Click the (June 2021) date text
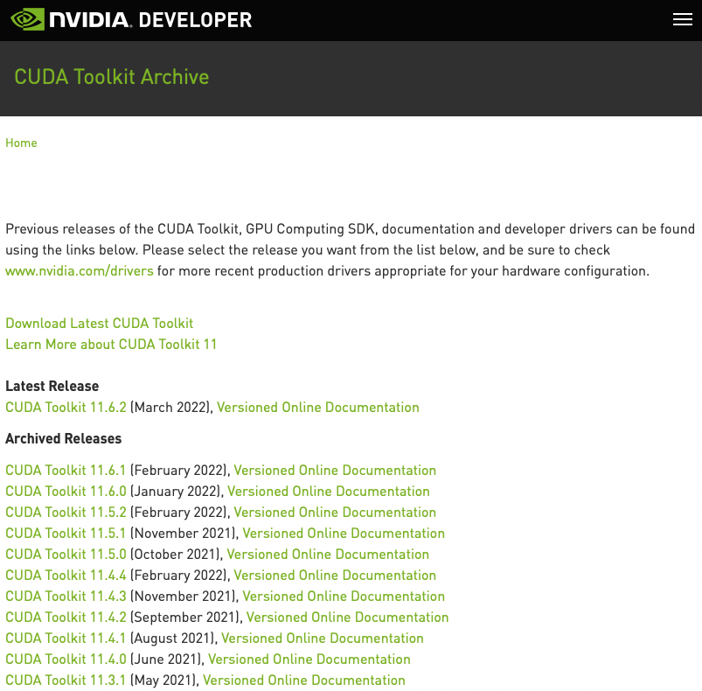Image resolution: width=702 pixels, height=691 pixels. coord(165,660)
